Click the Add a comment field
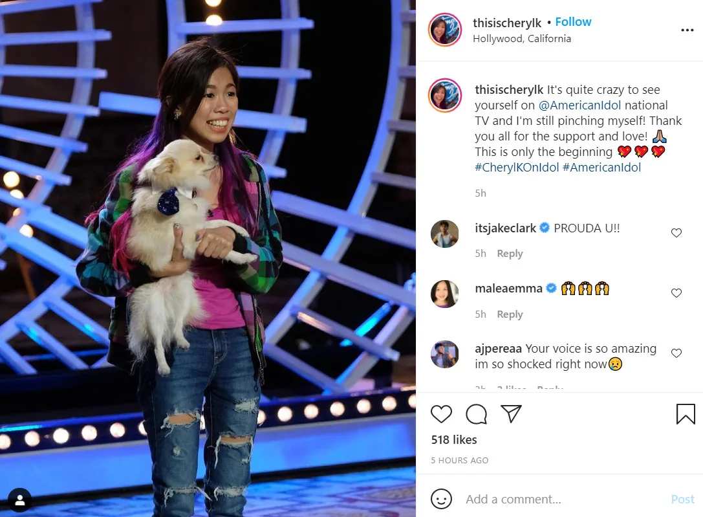The width and height of the screenshot is (703, 517). coord(564,499)
